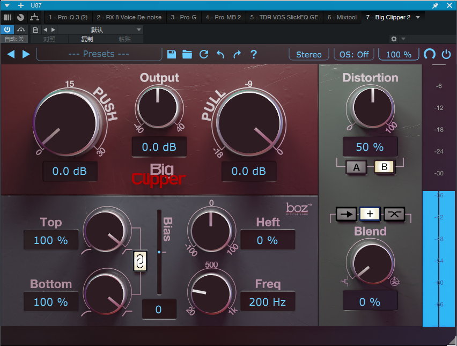Switch to the TDR VOS SlickEQ GE tab
The width and height of the screenshot is (457, 346).
[x=284, y=17]
